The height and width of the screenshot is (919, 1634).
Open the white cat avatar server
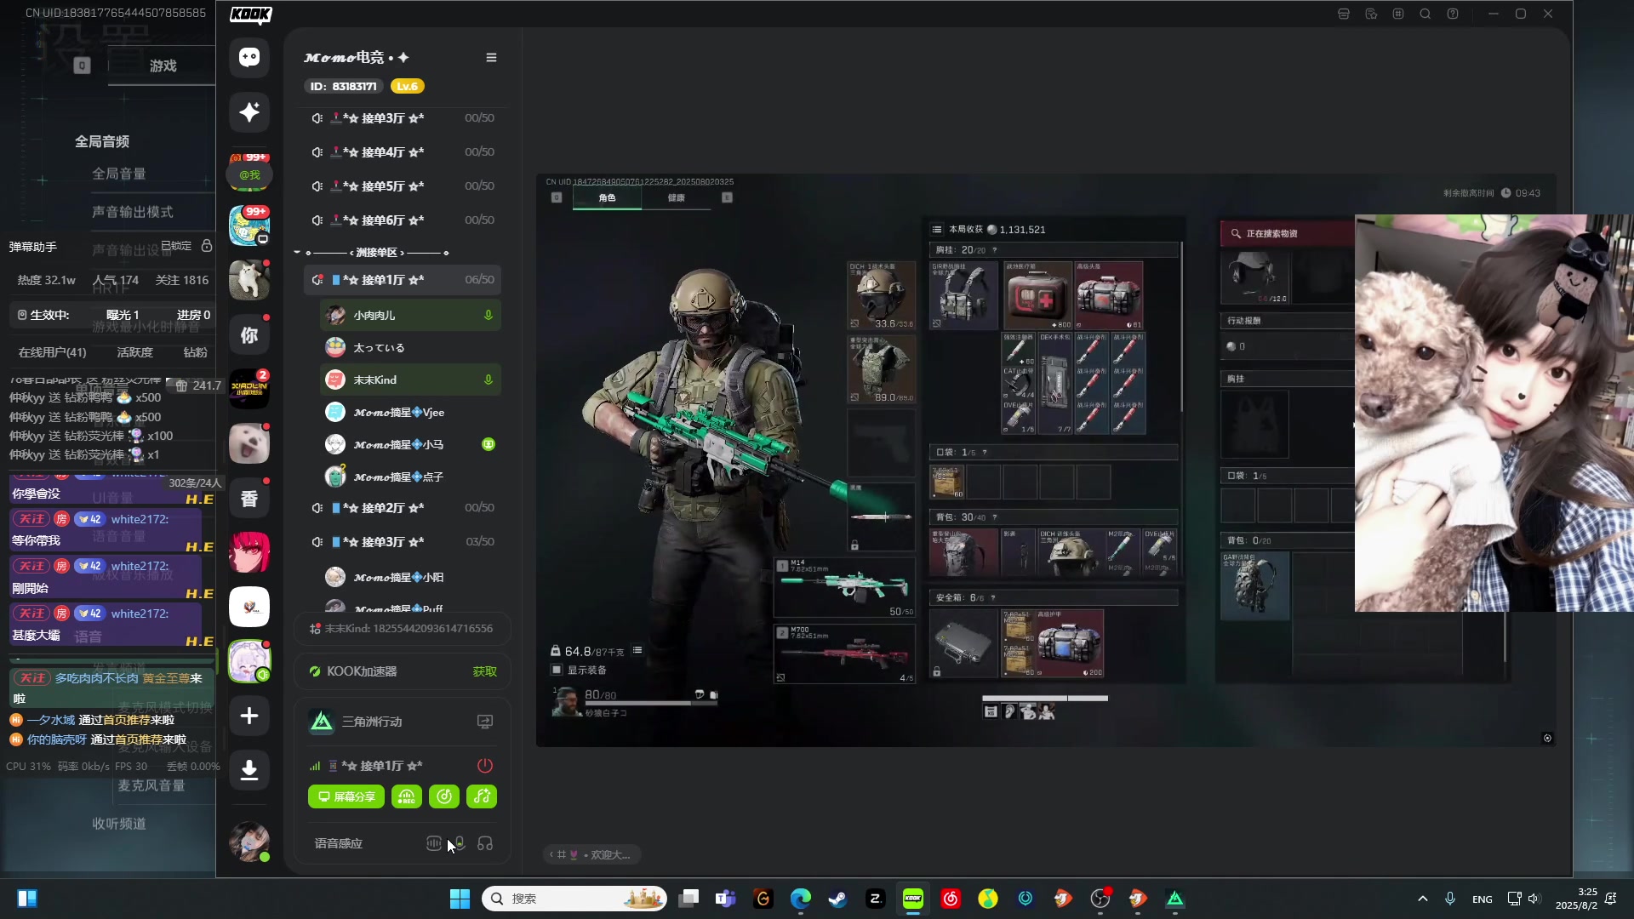pyautogui.click(x=249, y=281)
